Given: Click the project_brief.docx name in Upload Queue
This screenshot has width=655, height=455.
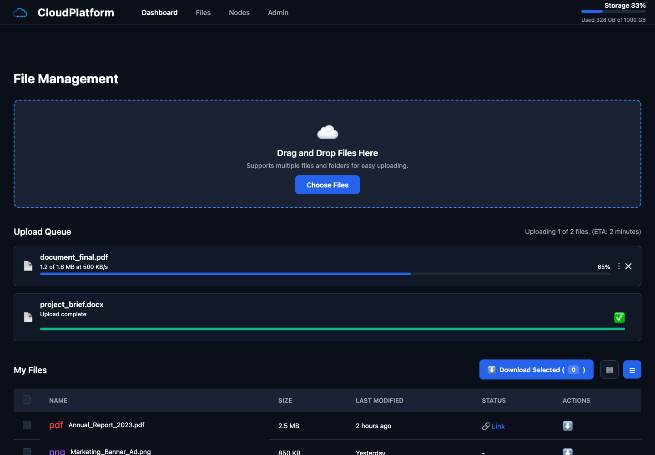Looking at the screenshot, I should coord(72,304).
